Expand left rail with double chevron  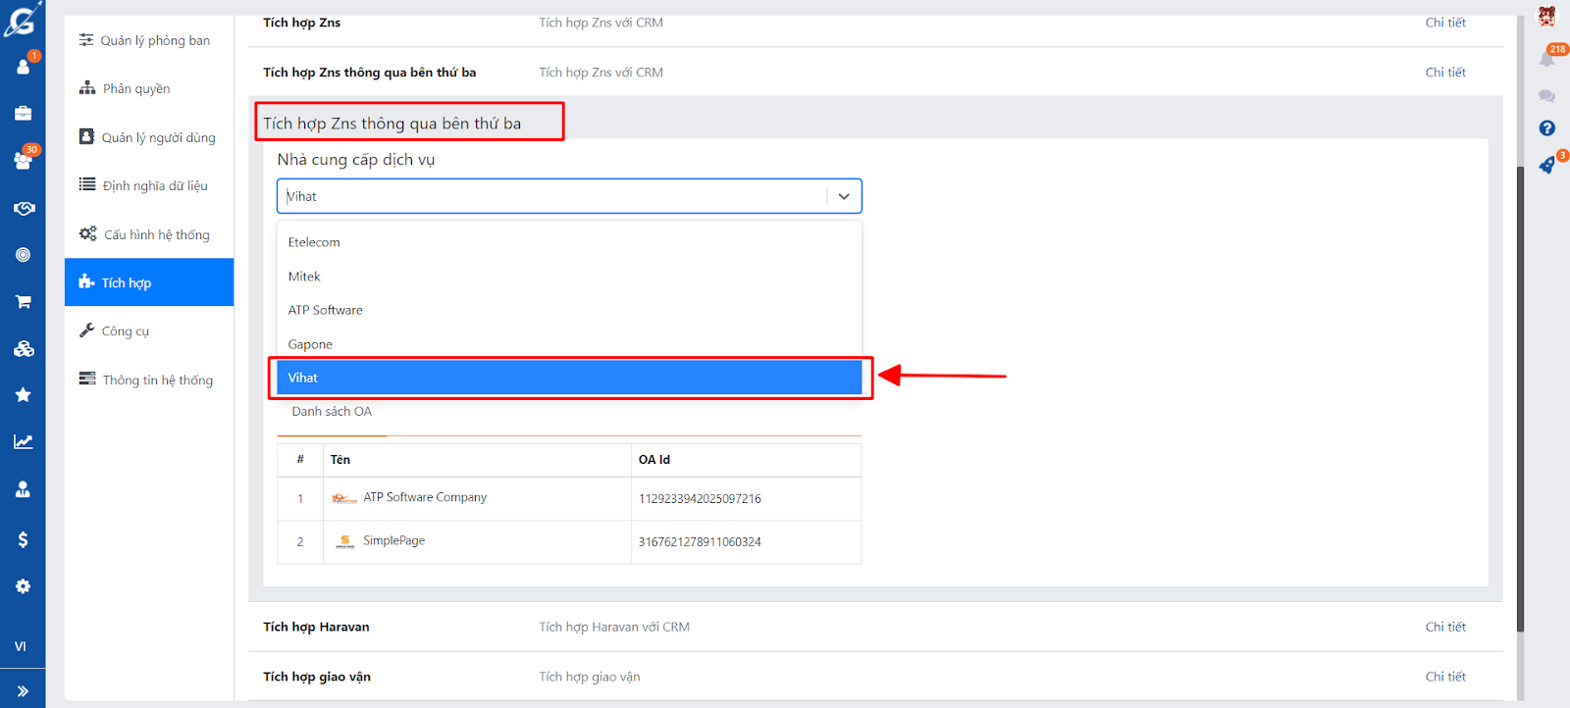pos(23,691)
